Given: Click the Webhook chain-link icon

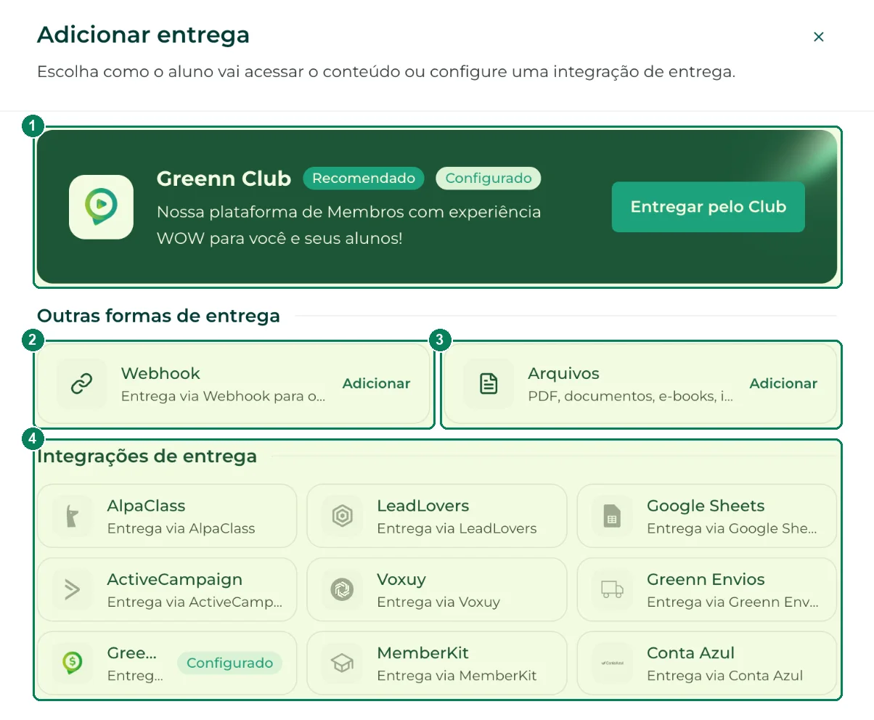Looking at the screenshot, I should [x=81, y=384].
